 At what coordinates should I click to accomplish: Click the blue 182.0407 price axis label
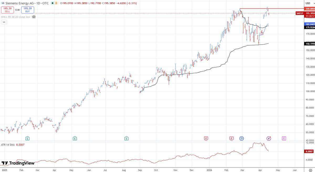pyautogui.click(x=310, y=24)
